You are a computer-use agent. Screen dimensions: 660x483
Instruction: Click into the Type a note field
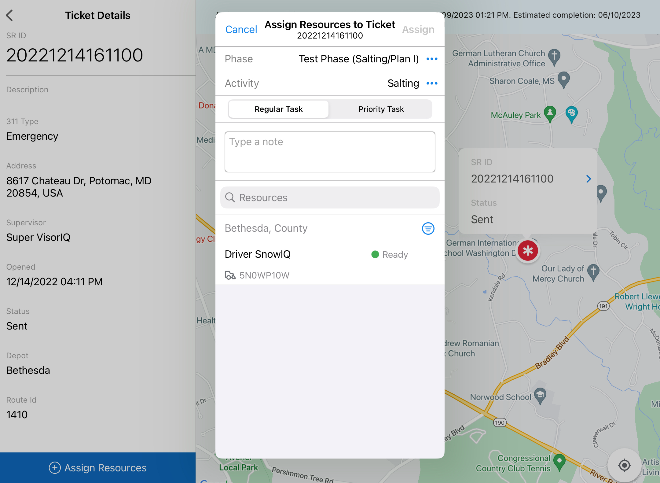330,152
